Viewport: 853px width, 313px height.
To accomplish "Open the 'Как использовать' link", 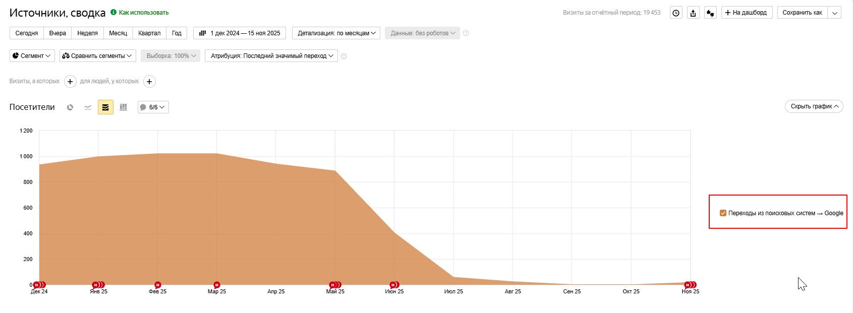I will 144,13.
